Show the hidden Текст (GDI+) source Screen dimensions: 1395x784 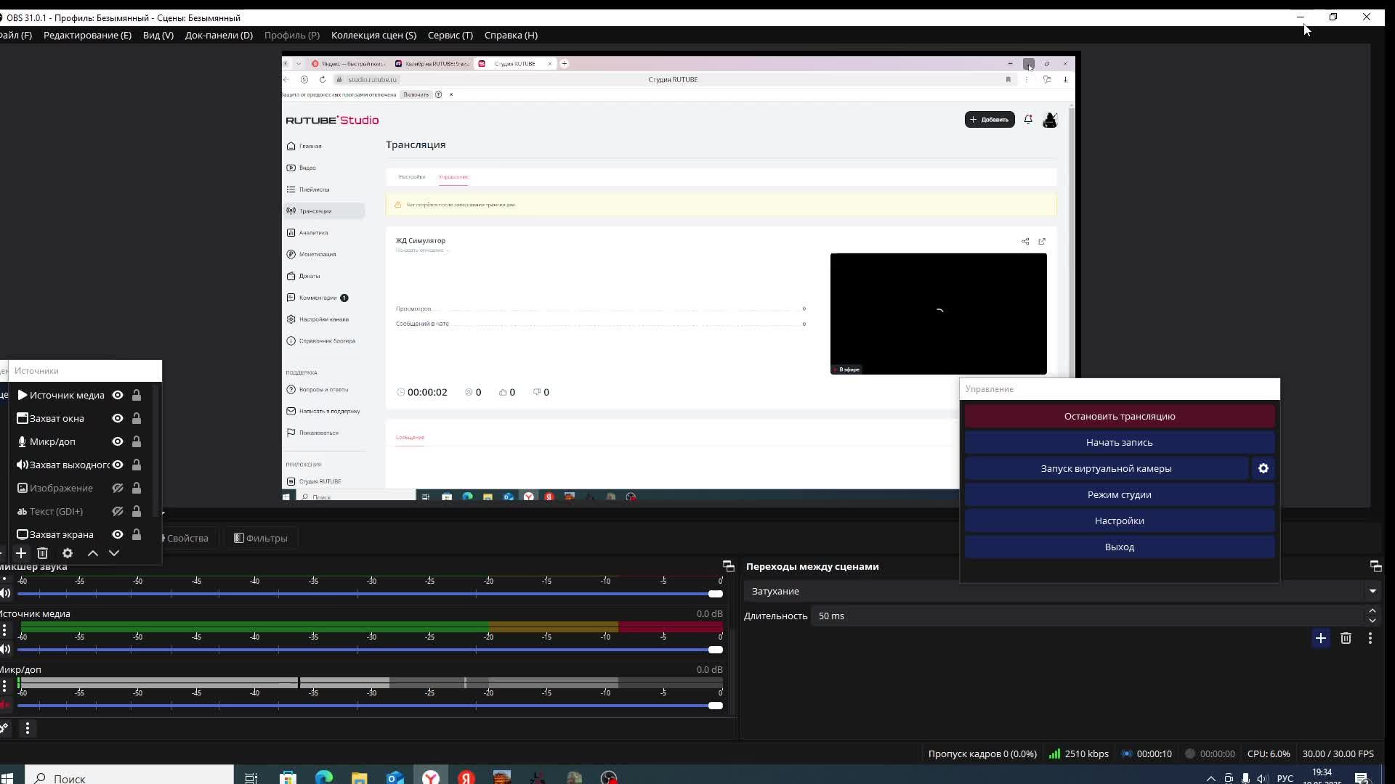[118, 511]
